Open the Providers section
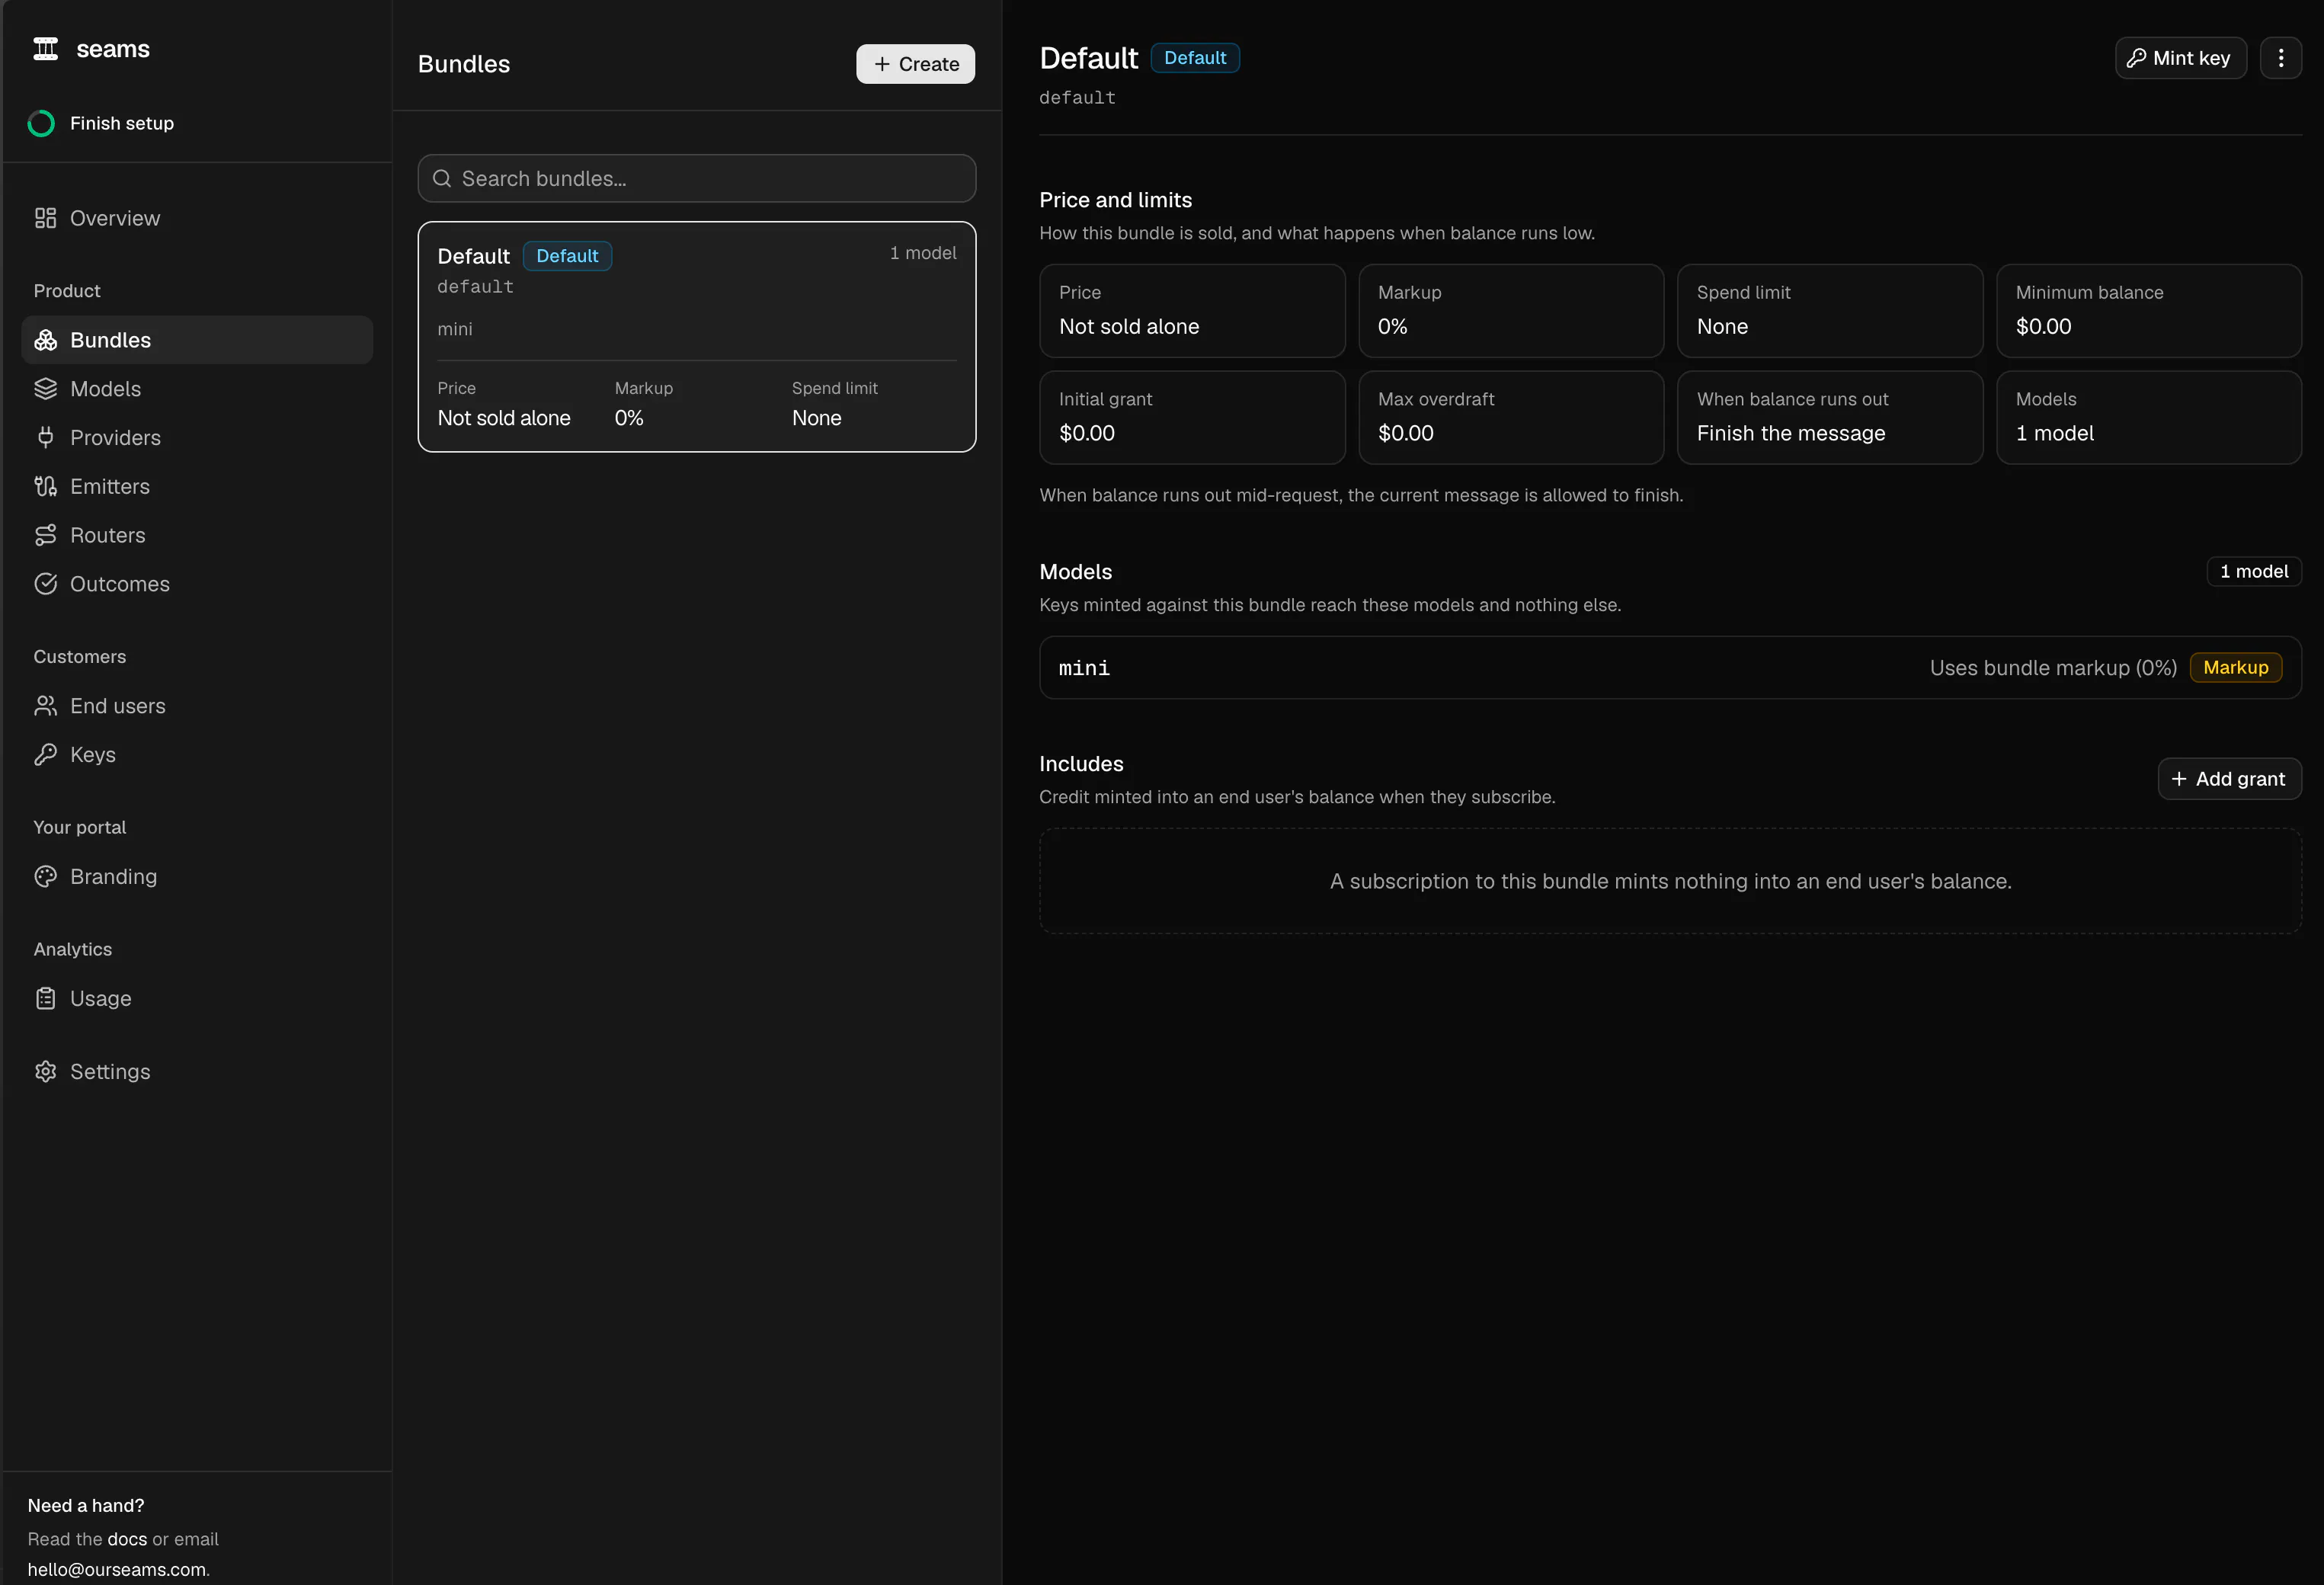Image resolution: width=2324 pixels, height=1585 pixels. 197,437
